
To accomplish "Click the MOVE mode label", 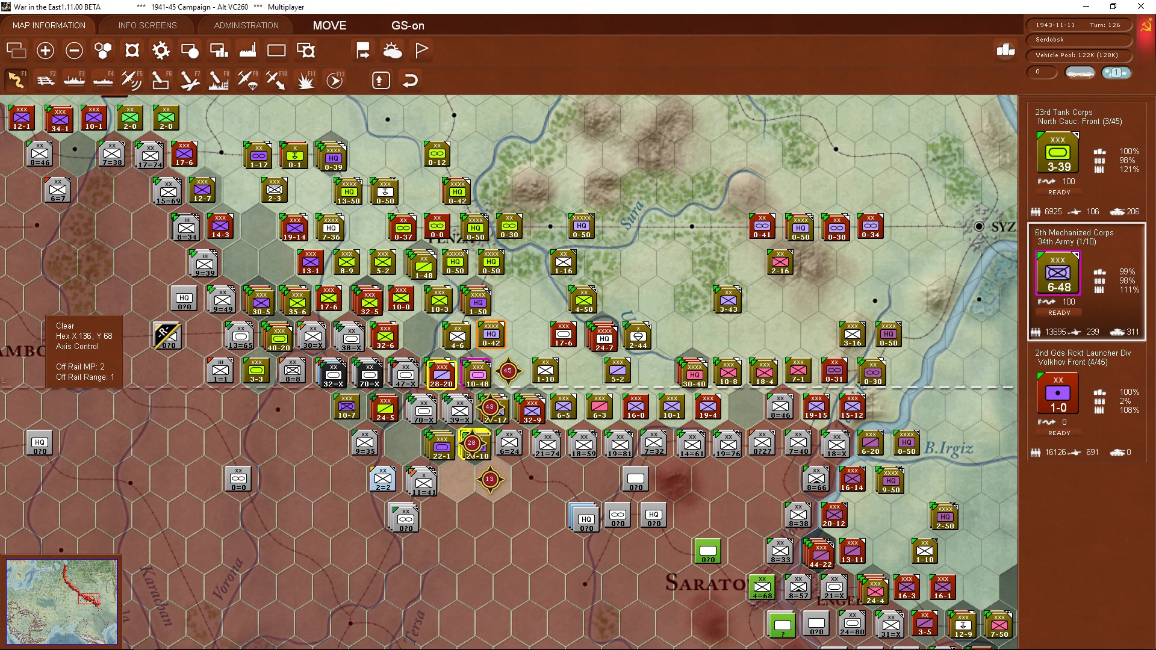I will pos(329,25).
